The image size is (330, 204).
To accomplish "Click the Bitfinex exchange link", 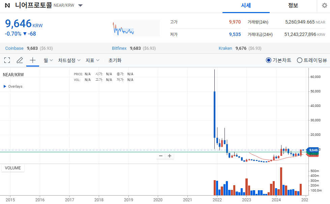I will coord(119,48).
